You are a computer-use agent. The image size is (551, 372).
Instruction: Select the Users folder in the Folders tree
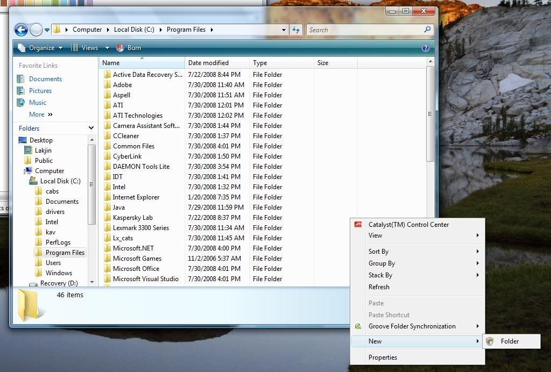(53, 263)
